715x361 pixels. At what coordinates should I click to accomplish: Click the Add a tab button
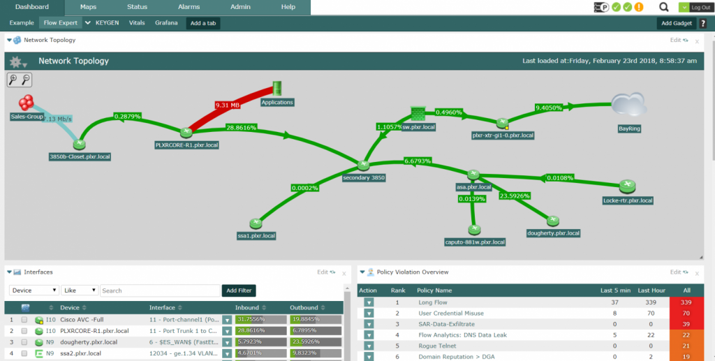[203, 23]
